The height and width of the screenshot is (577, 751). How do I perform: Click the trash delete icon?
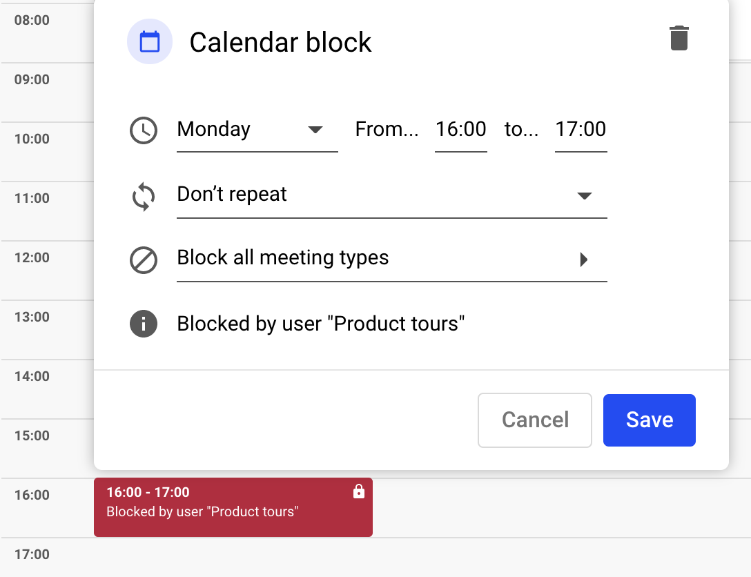pos(679,38)
